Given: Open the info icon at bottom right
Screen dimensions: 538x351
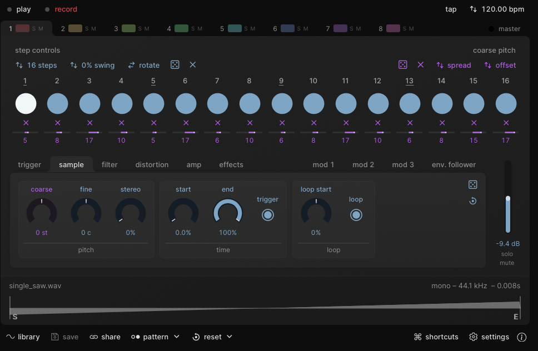Looking at the screenshot, I should pyautogui.click(x=522, y=337).
